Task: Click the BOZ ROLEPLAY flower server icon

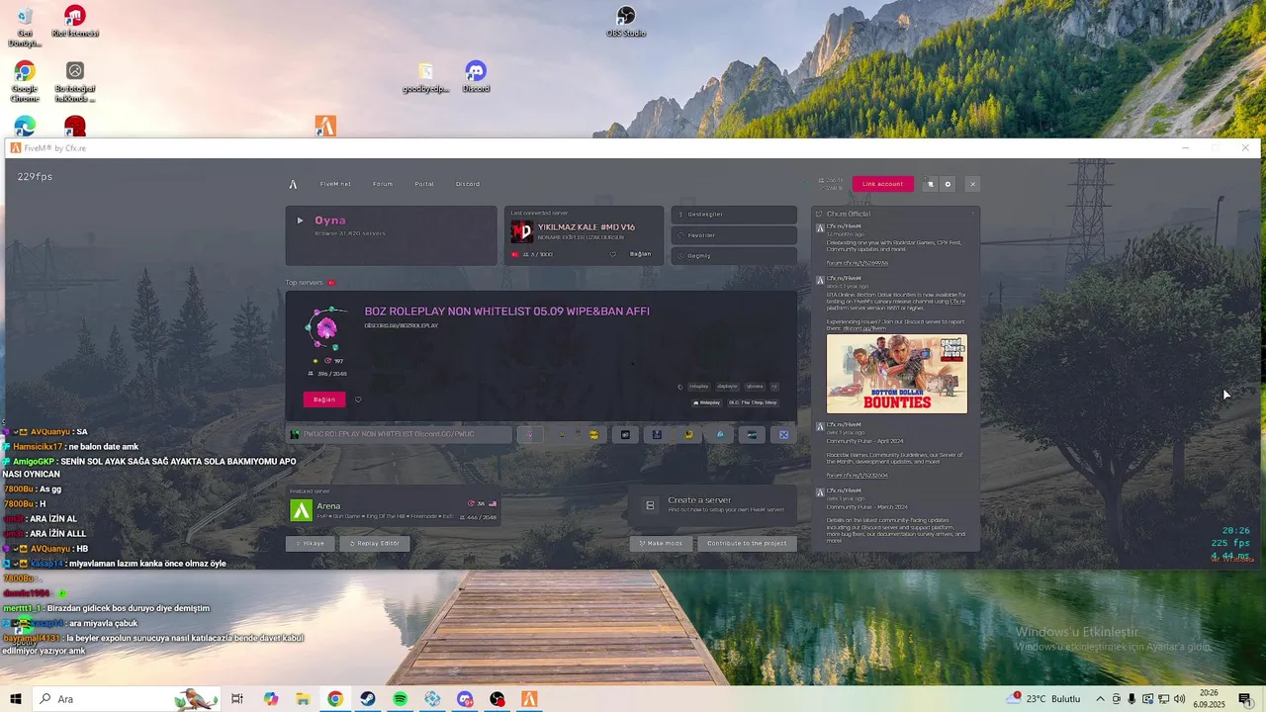Action: (x=325, y=328)
